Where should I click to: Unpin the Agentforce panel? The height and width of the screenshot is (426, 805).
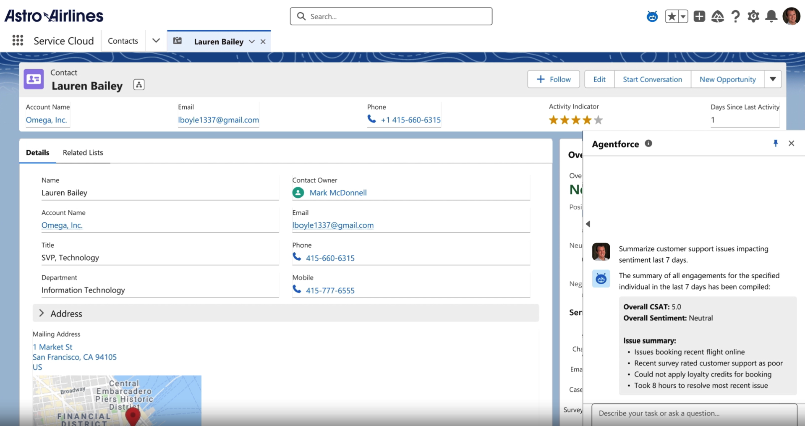click(x=775, y=143)
